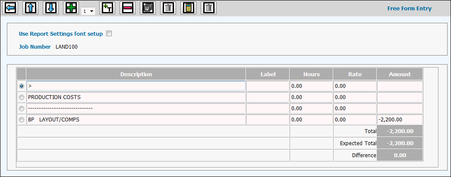Select the dashed line row radio button

tap(22, 109)
